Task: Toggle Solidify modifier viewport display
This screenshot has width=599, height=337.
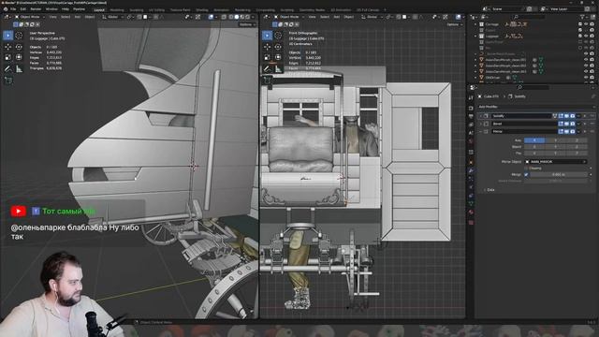Action: (x=566, y=116)
